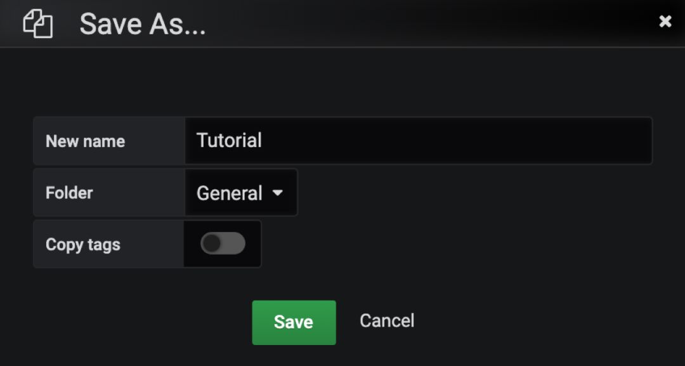
Task: Click the Save As... title text
Action: pyautogui.click(x=143, y=24)
